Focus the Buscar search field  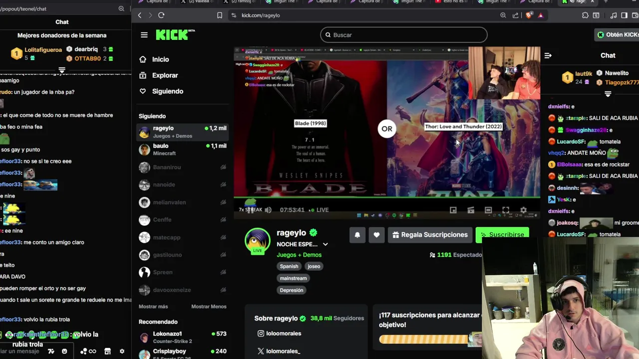[x=403, y=35]
